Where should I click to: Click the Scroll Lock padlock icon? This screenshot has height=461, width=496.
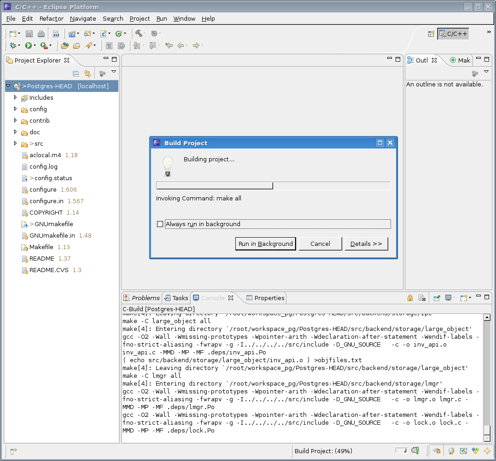(x=410, y=298)
